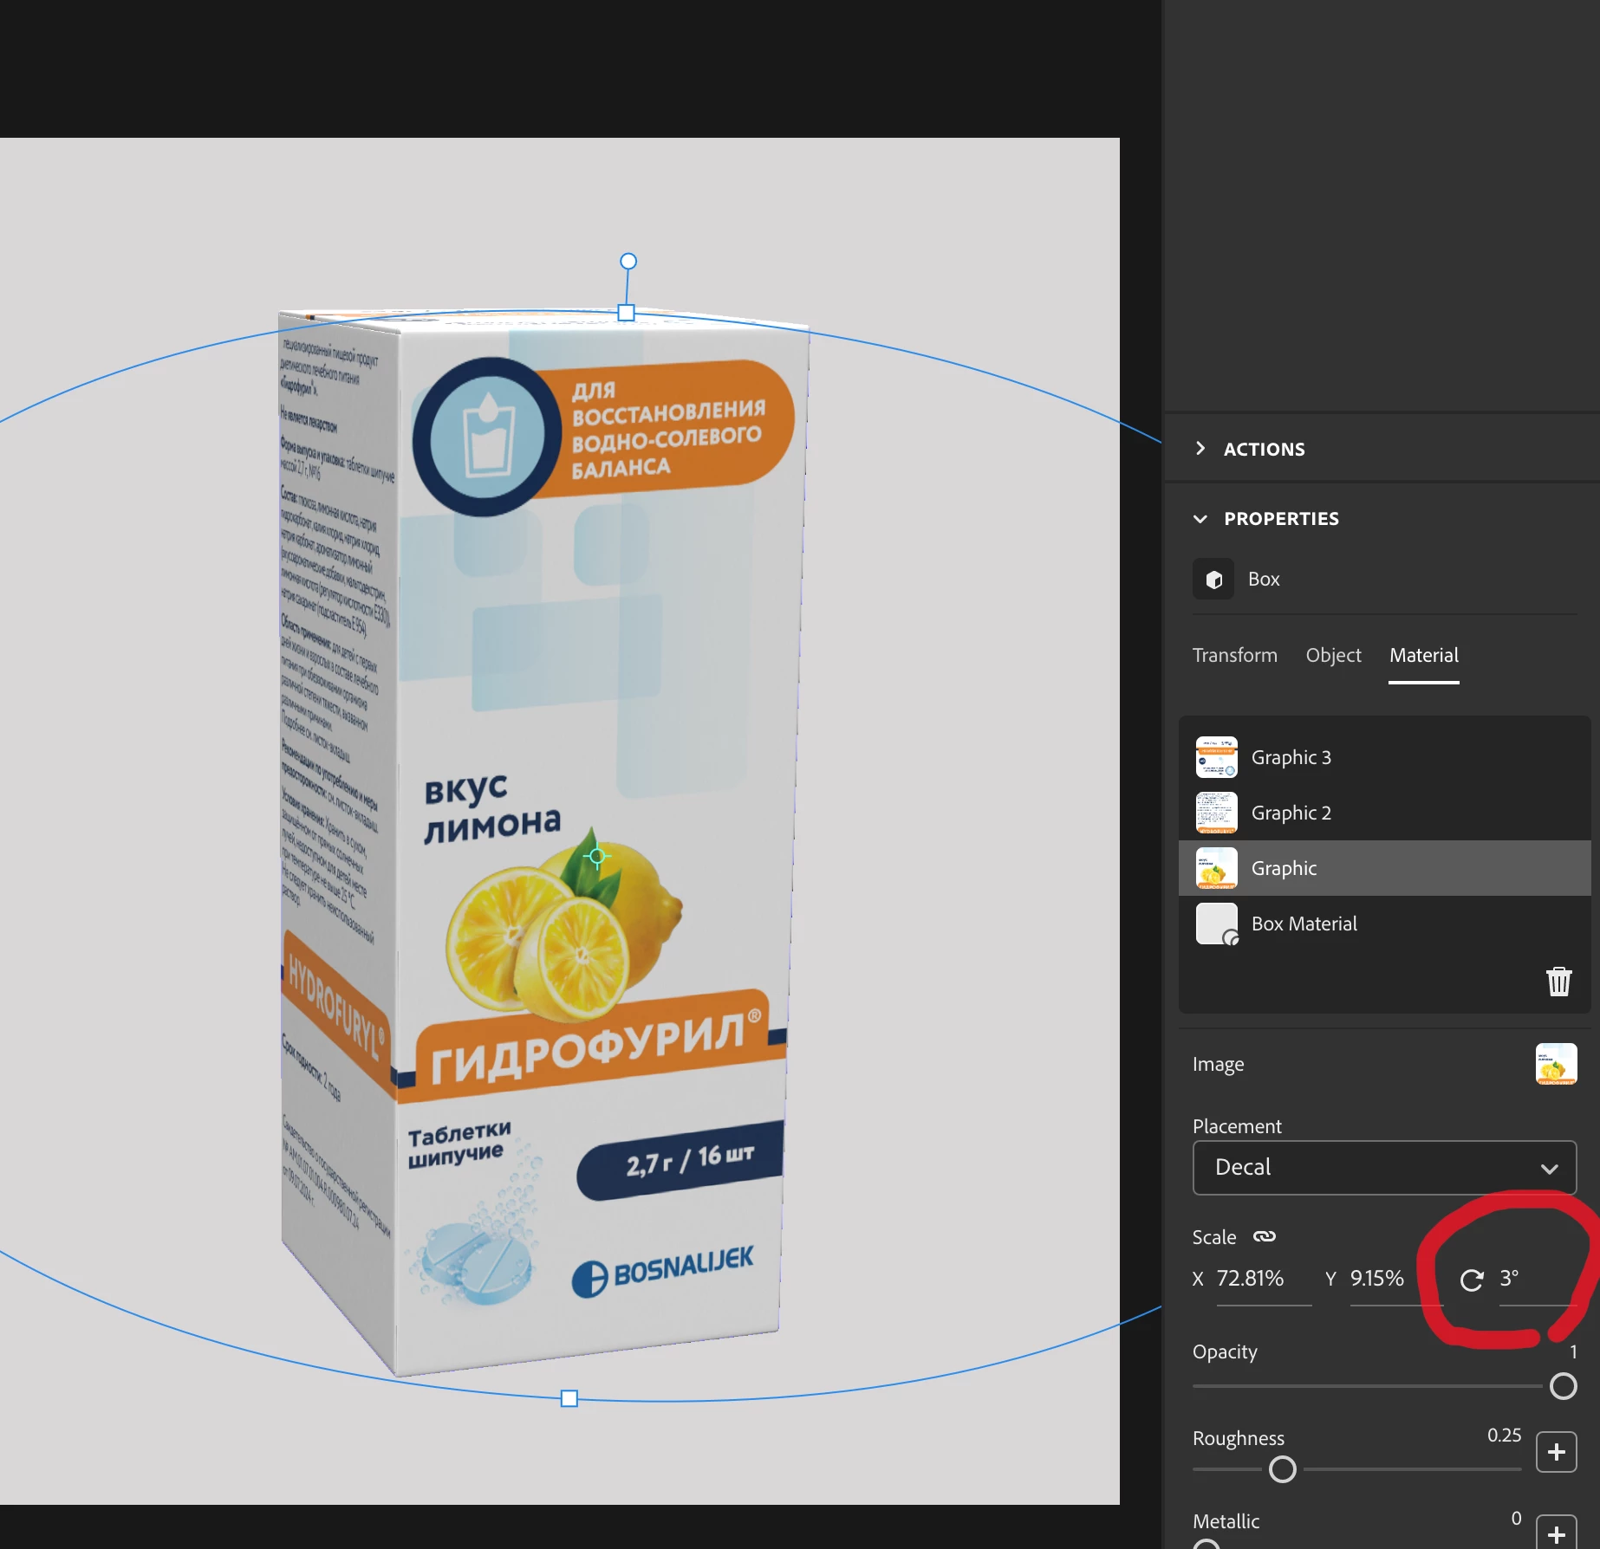Click the Roughness slider handle
The image size is (1600, 1549).
click(x=1282, y=1469)
